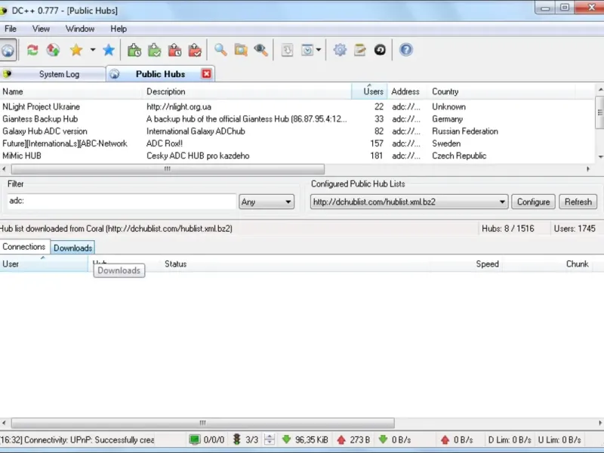Open Favorite Hubs via the yellow star icon

tap(75, 50)
